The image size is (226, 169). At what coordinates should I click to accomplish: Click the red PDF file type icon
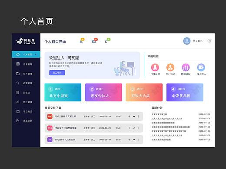coord(50,117)
